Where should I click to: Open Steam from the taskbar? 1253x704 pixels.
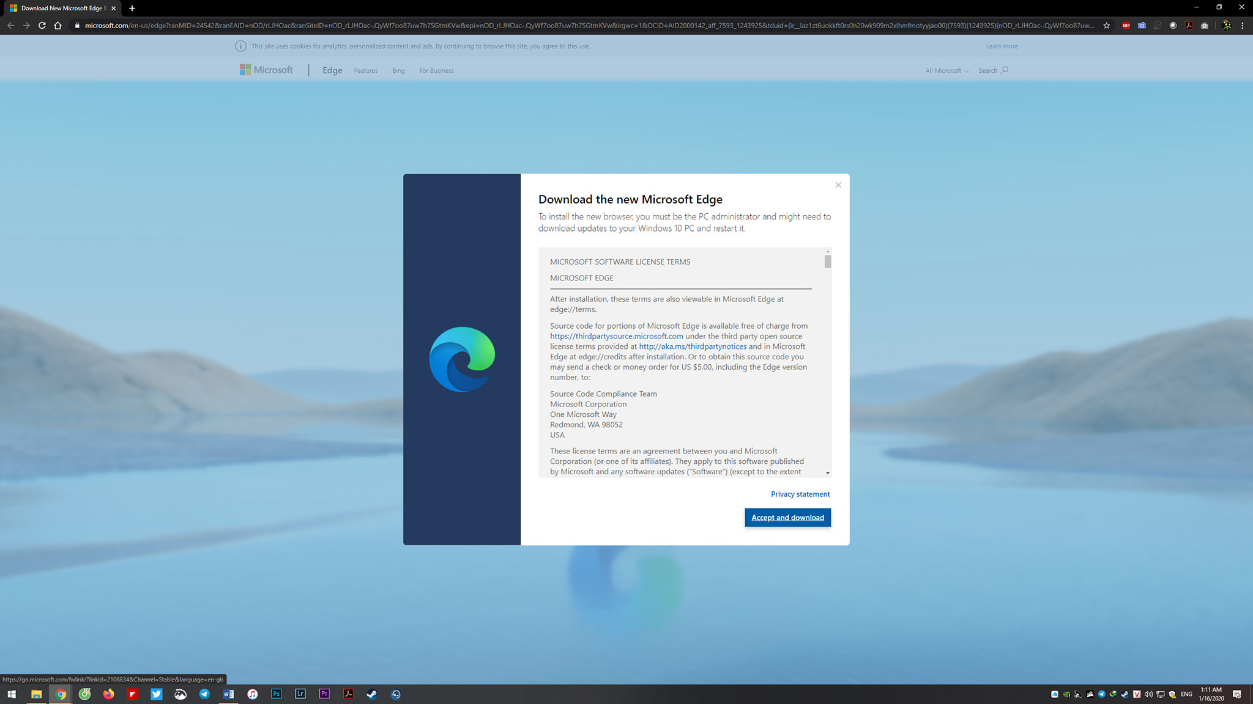point(372,694)
